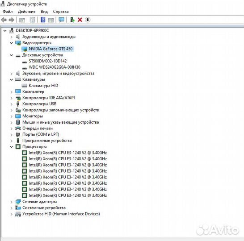Click the update driver icon with green arrow
Viewport: 244px width, 241px height.
(x=72, y=20)
